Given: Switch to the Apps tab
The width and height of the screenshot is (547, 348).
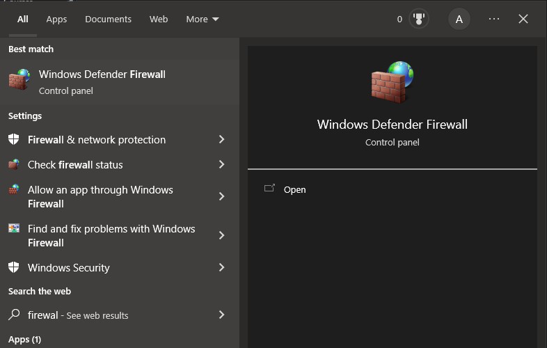Looking at the screenshot, I should point(56,19).
